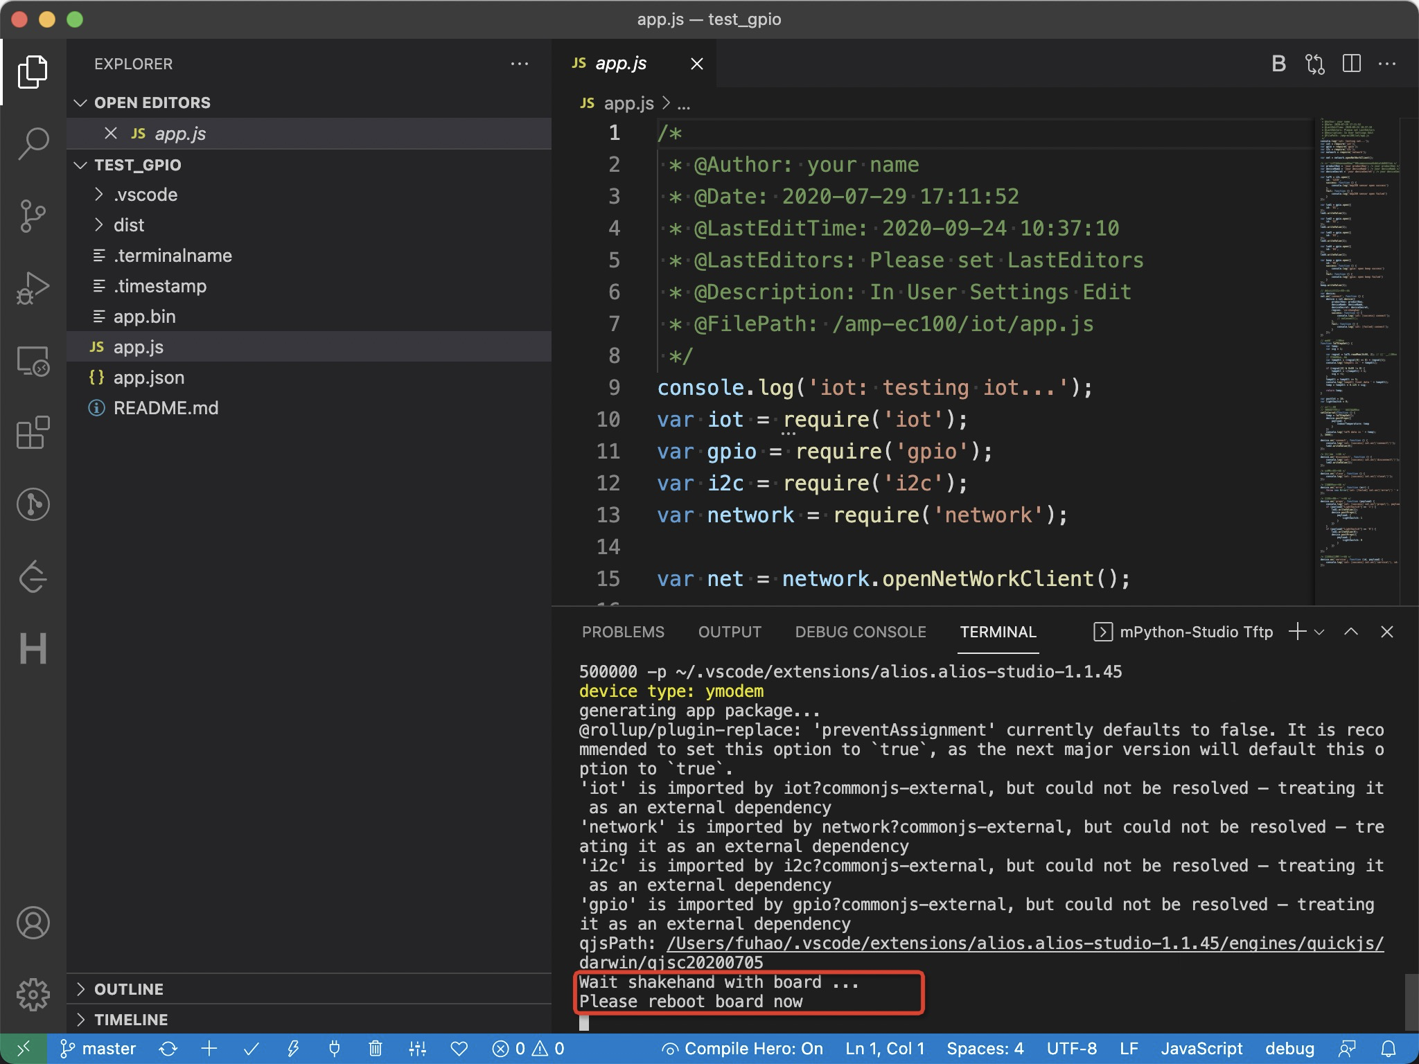Viewport: 1419px width, 1064px height.
Task: Click the checkmark build icon in status bar
Action: coord(251,1049)
